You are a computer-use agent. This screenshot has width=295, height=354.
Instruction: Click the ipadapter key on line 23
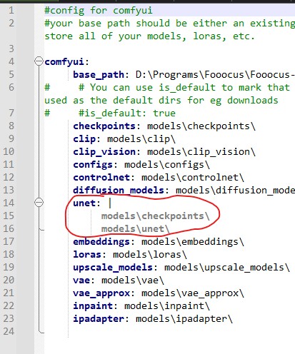pyautogui.click(x=99, y=319)
